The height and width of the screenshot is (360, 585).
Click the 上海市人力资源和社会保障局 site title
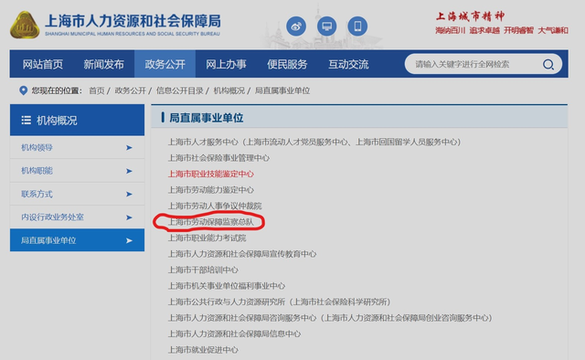click(x=133, y=22)
